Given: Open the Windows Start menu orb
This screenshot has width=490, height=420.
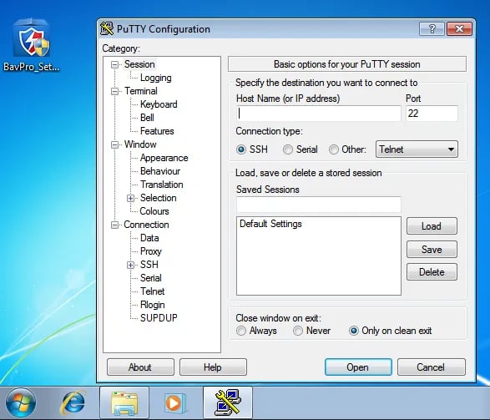Looking at the screenshot, I should 21,402.
